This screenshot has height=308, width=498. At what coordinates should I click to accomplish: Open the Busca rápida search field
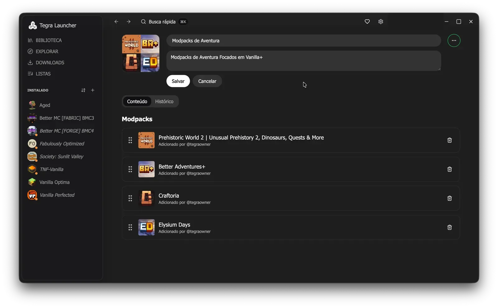click(x=164, y=22)
